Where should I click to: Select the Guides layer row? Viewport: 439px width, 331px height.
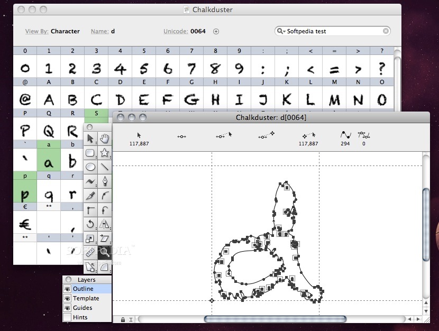coord(87,308)
